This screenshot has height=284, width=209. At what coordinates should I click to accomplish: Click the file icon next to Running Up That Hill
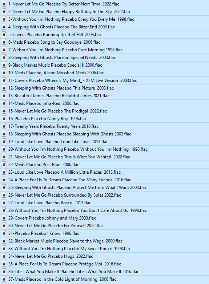tap(4, 35)
